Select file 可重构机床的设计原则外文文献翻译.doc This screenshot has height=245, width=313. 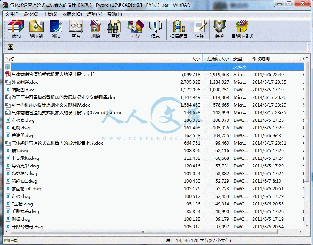pyautogui.click(x=51, y=105)
